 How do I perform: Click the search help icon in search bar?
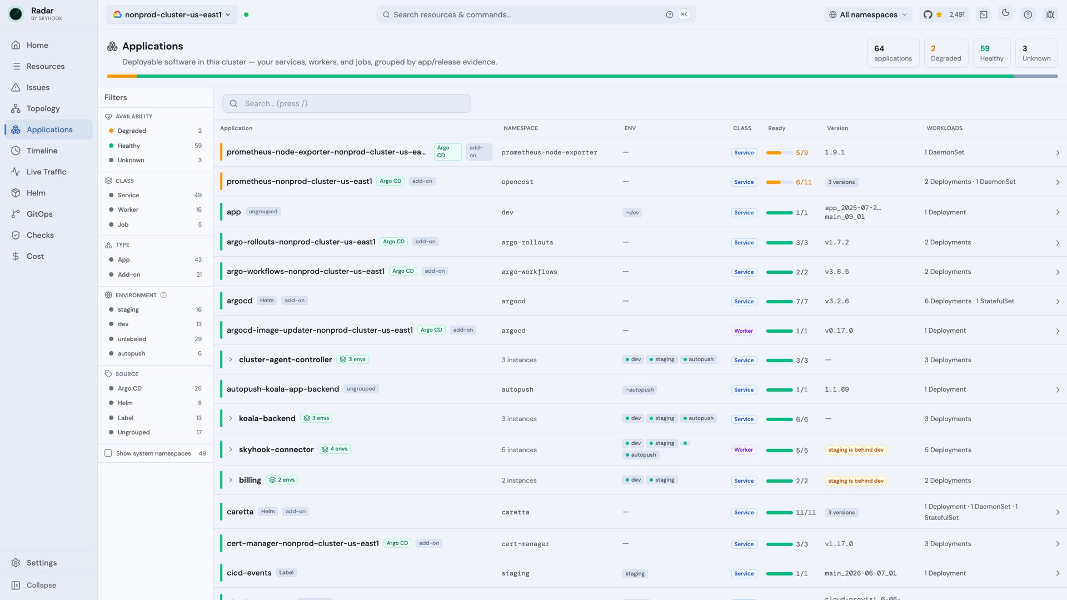[669, 14]
